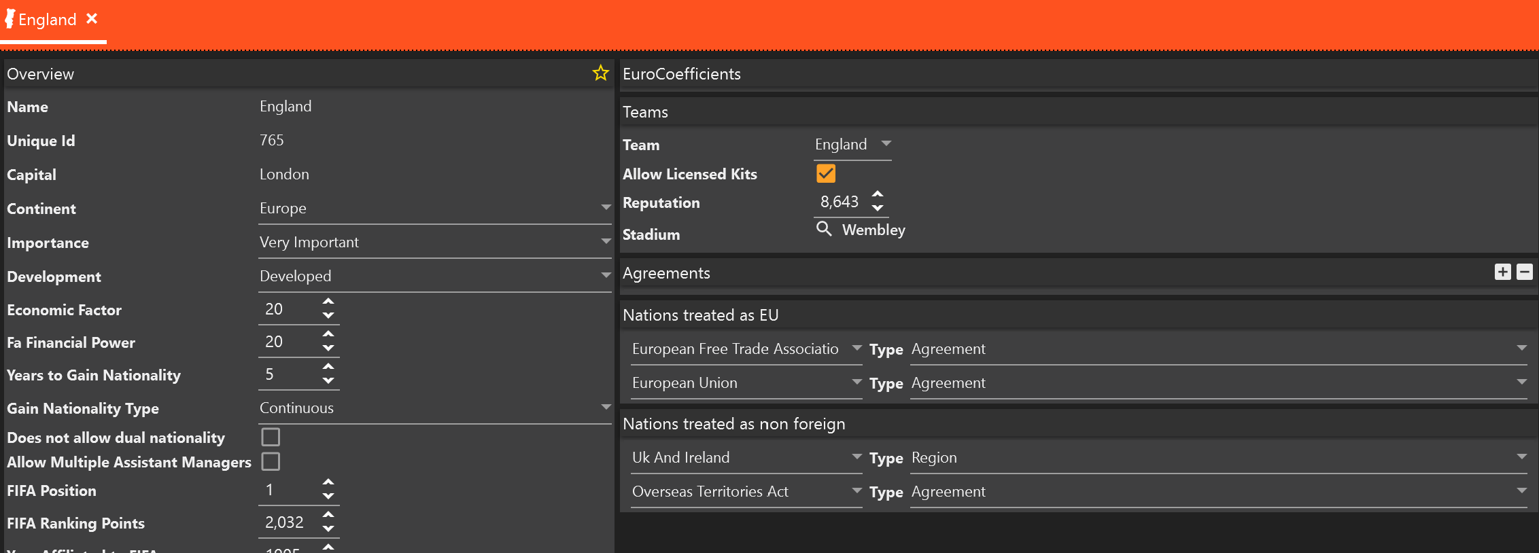The width and height of the screenshot is (1539, 553).
Task: Open Type dropdown for Overseas Territories Act
Action: [1220, 492]
